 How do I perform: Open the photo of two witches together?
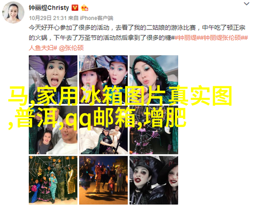[x=103, y=80]
